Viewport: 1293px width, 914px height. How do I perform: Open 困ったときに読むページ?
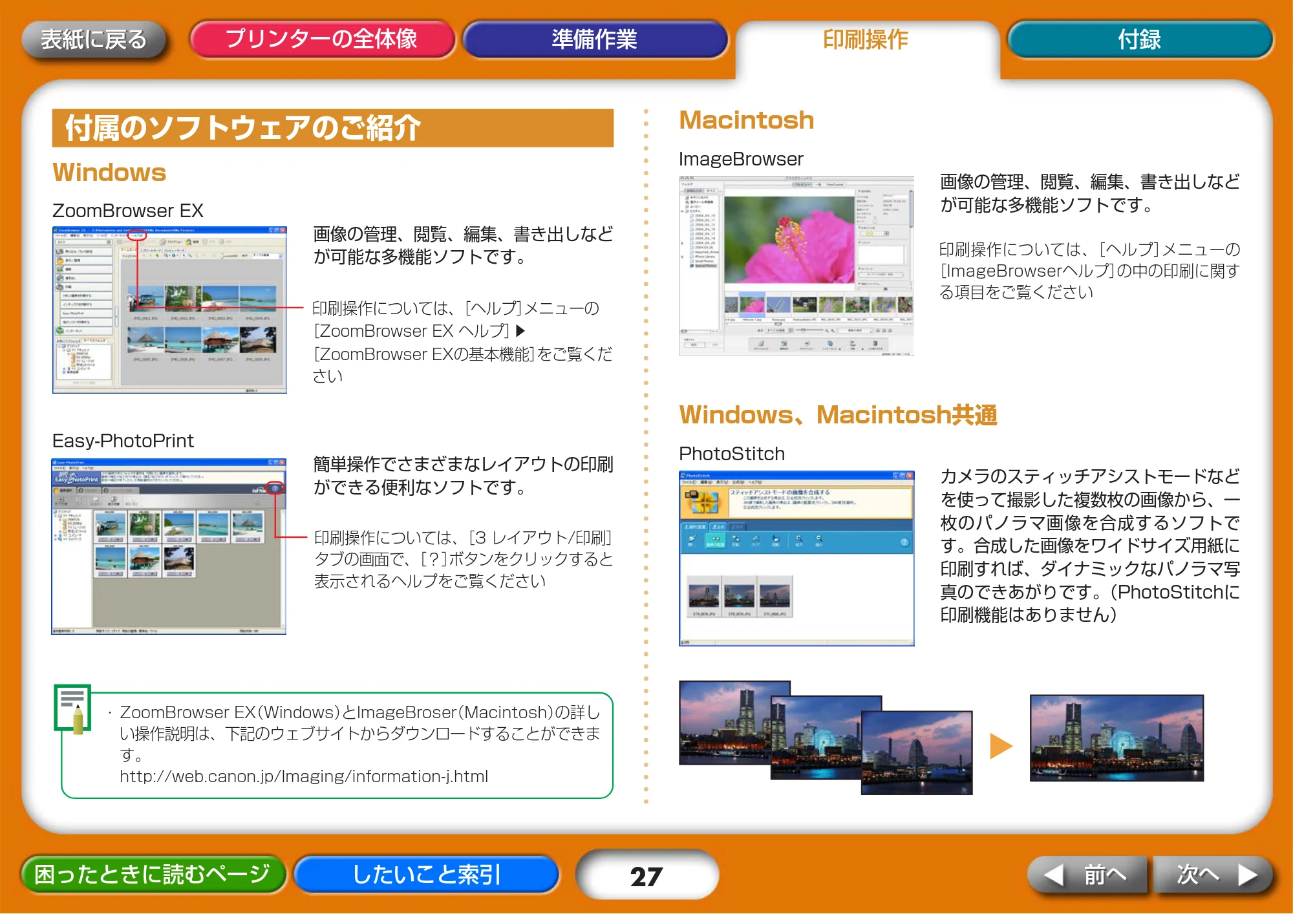pos(153,874)
